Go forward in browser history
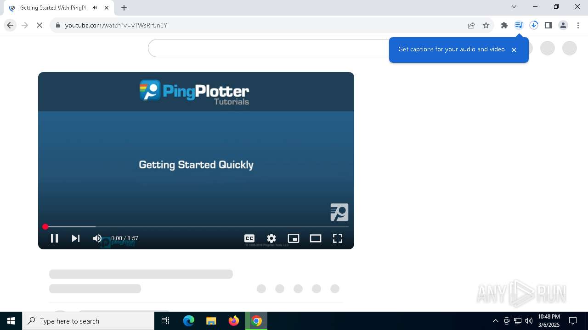The height and width of the screenshot is (330, 588). coord(25,25)
